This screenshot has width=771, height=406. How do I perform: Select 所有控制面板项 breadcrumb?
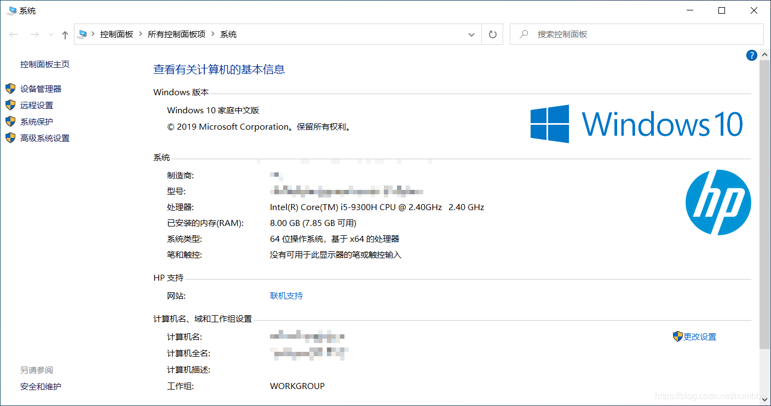coord(176,34)
